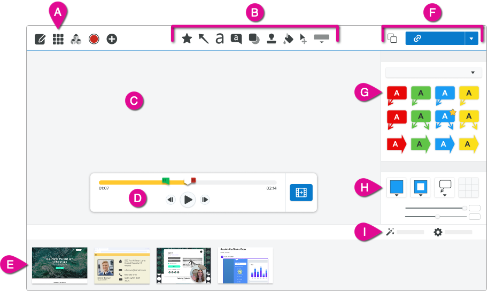488x291 pixels.
Task: Open the Editor pencil icon
Action: click(x=40, y=39)
